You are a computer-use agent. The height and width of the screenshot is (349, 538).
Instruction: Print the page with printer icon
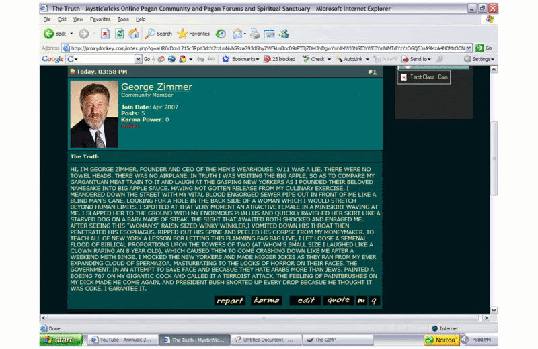point(255,34)
